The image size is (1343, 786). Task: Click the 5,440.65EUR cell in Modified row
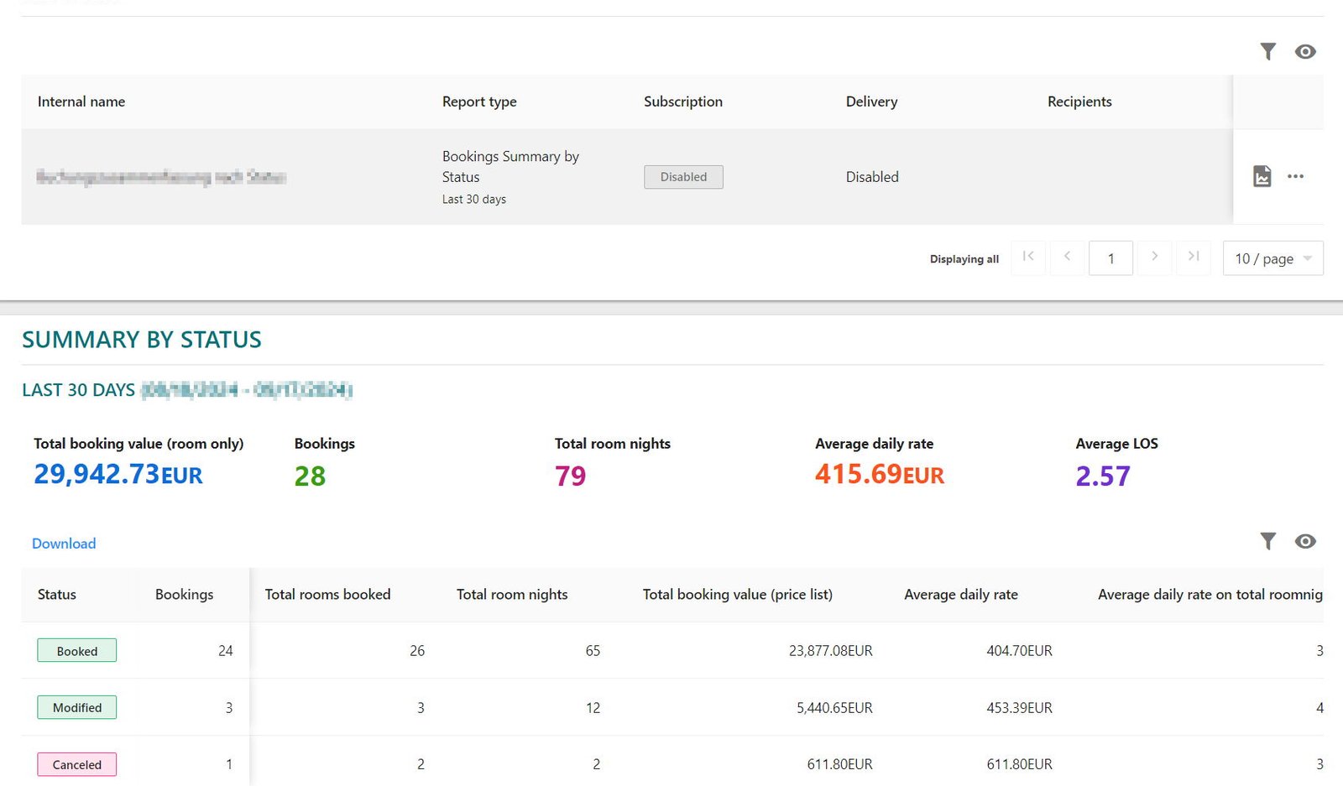(834, 708)
